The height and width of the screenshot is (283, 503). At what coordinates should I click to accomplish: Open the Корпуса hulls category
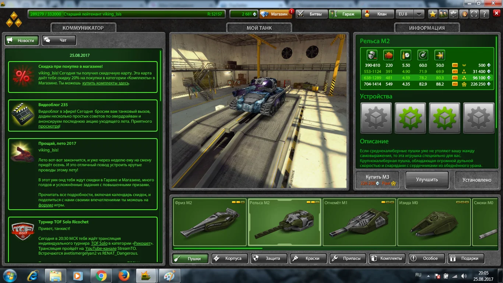[x=230, y=258]
